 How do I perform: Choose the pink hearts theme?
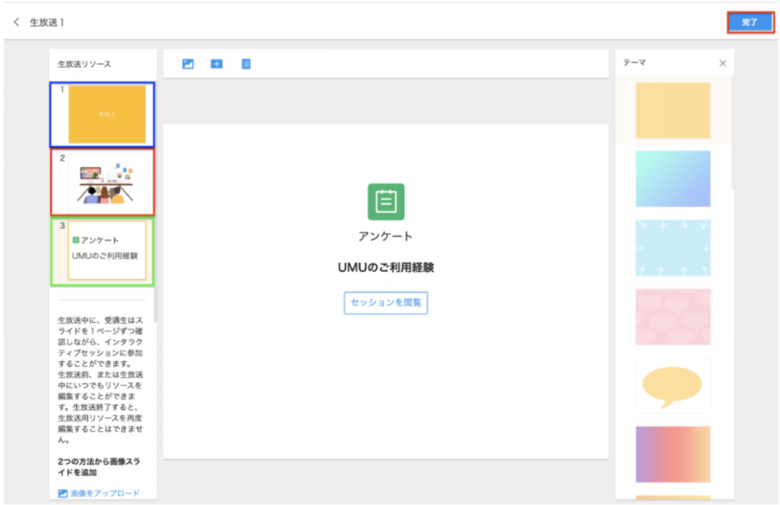[672, 317]
